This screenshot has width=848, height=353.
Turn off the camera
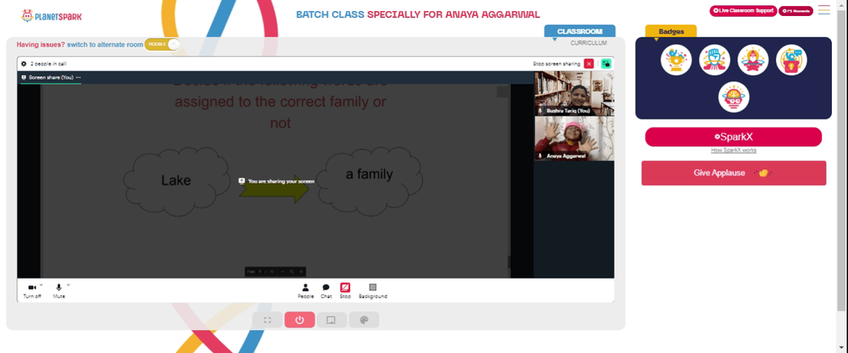(32, 291)
